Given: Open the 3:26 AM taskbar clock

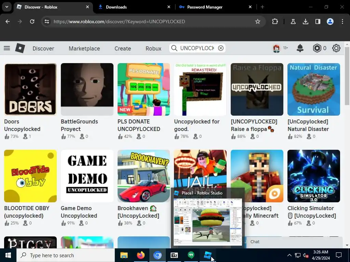Looking at the screenshot, I should coord(321,255).
